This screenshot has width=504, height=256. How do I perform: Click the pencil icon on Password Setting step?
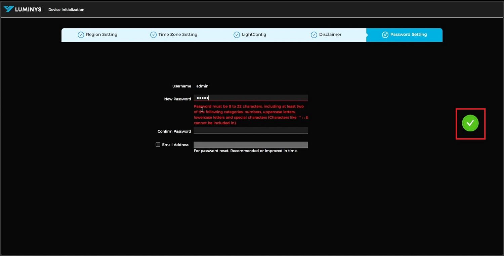[x=385, y=34]
